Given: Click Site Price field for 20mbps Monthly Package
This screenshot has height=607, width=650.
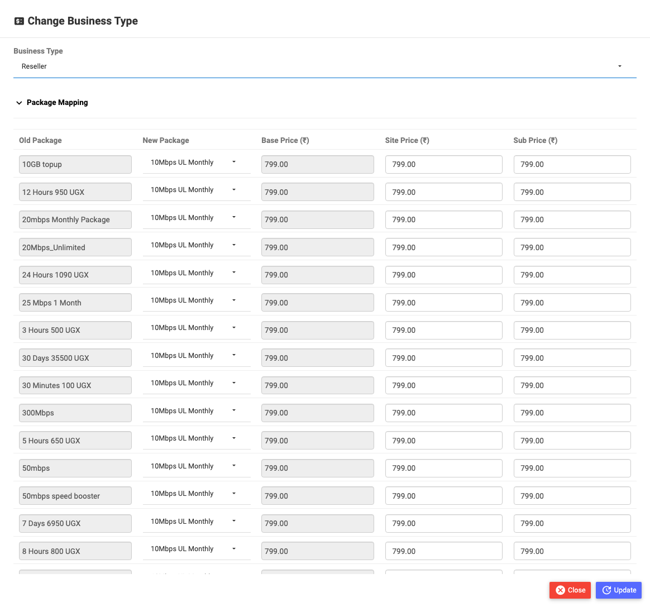Looking at the screenshot, I should (x=443, y=220).
